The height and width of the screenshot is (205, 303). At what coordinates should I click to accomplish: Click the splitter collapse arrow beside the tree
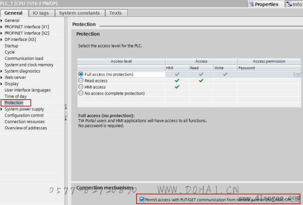pos(66,108)
